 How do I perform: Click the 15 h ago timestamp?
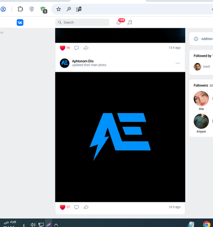[174, 48]
